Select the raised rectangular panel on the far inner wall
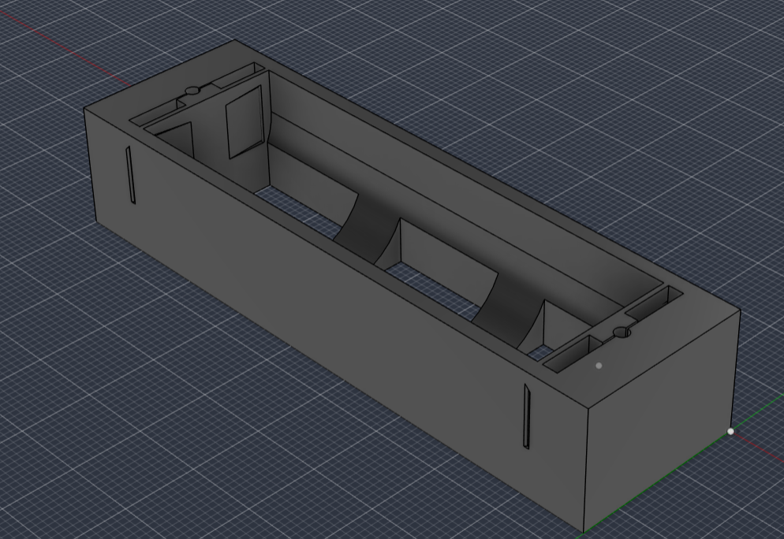The width and height of the screenshot is (784, 539). 245,122
